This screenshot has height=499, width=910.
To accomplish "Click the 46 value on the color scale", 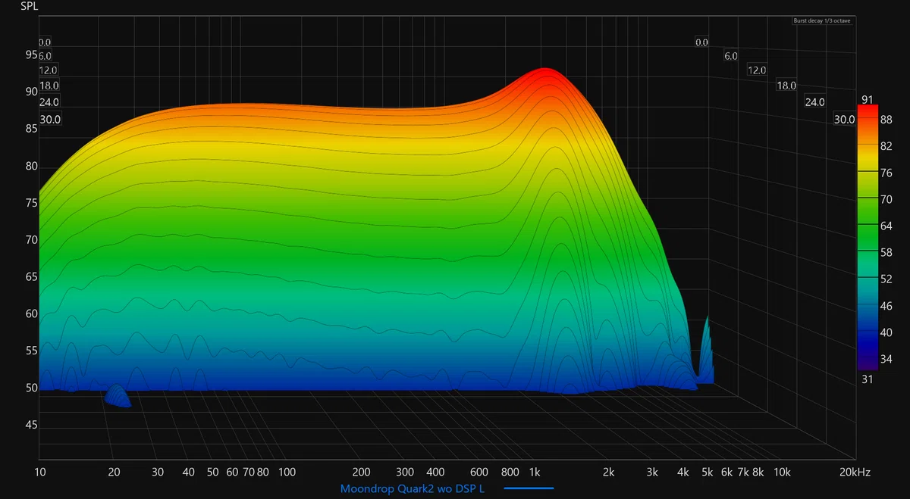I will (x=886, y=306).
